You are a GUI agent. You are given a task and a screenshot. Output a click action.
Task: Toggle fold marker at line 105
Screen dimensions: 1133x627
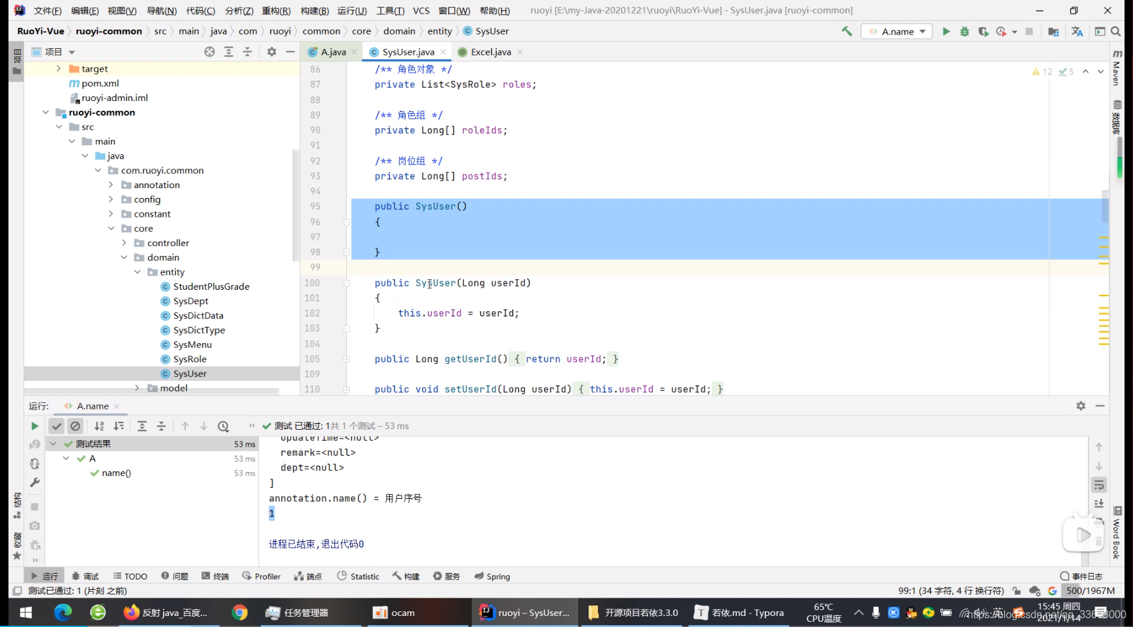click(347, 359)
